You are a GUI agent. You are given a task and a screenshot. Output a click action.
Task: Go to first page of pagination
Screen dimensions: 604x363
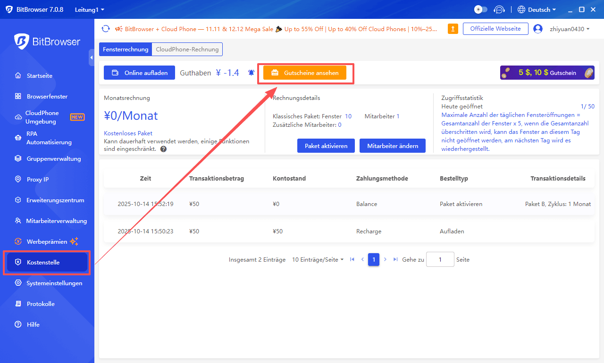tap(352, 259)
